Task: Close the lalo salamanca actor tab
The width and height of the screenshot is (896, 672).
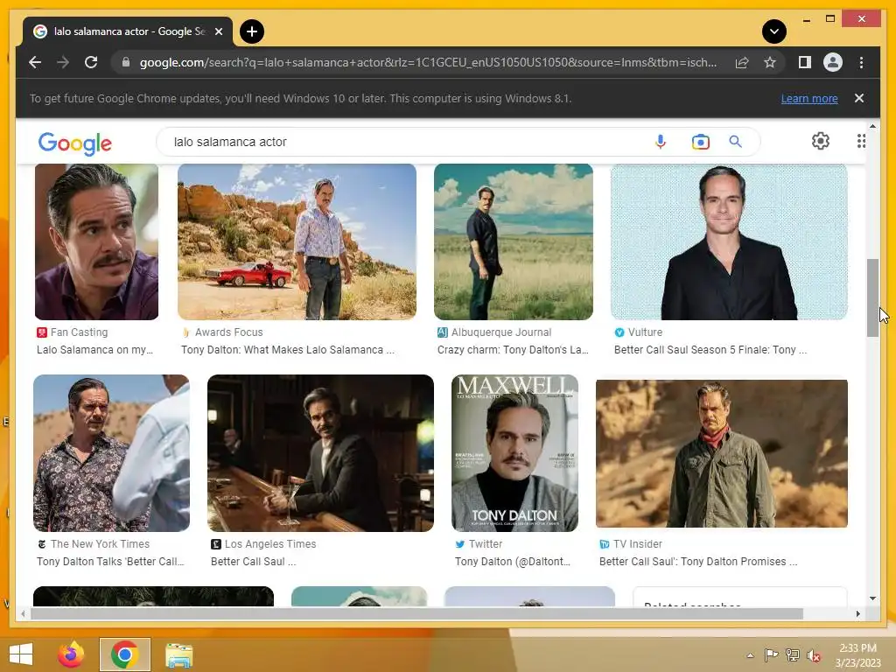Action: (x=218, y=31)
